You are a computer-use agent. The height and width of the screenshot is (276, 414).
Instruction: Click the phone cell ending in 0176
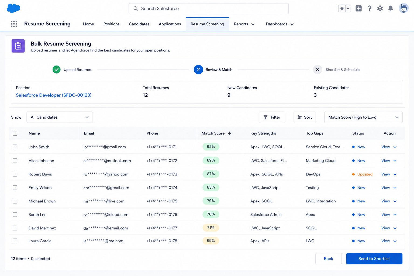[162, 215]
